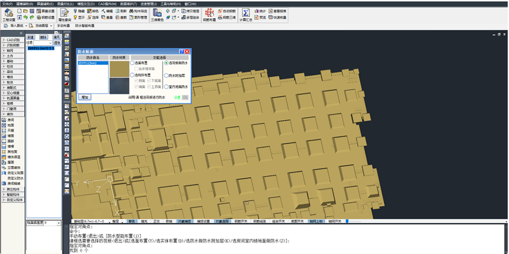Click the 提取 button
This screenshot has width=509, height=254.
pos(57,43)
